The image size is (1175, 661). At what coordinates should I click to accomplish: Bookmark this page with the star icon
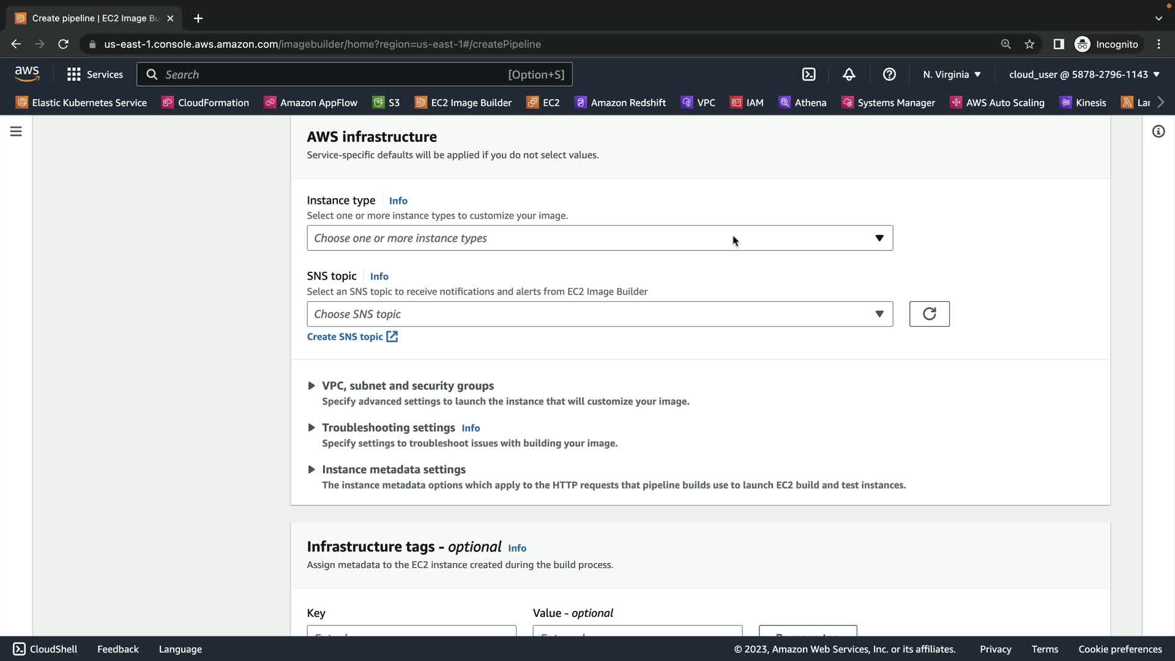coord(1029,44)
